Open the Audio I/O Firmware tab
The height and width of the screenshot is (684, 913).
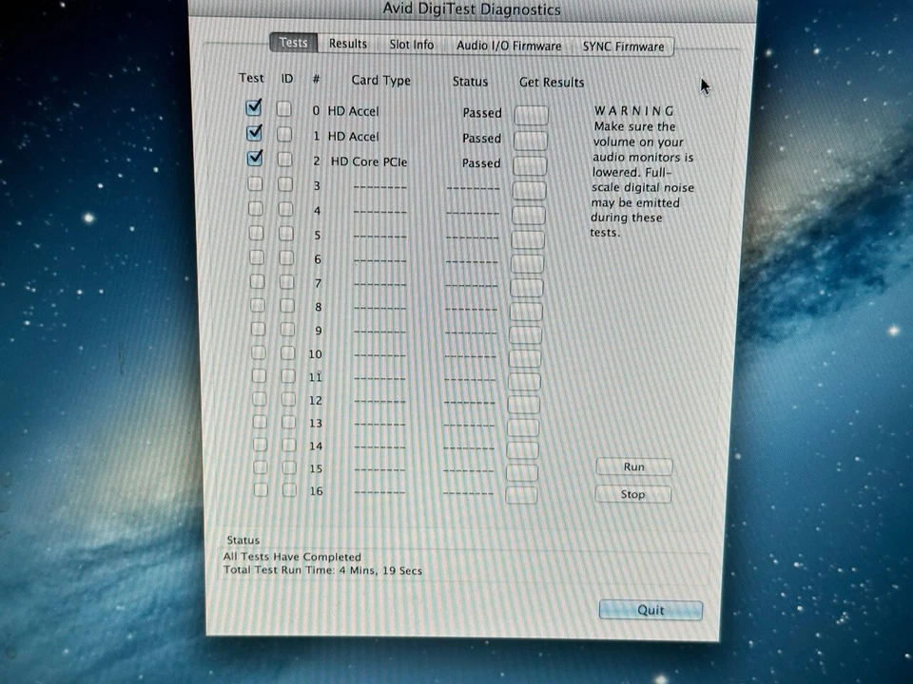(508, 46)
